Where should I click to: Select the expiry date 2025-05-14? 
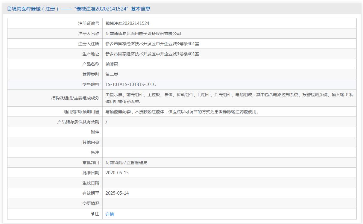[117, 193]
